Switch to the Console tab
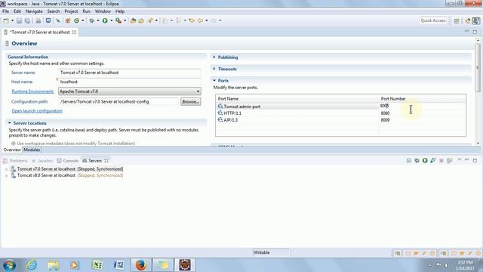Screen dimensions: 483x272 point(67,161)
